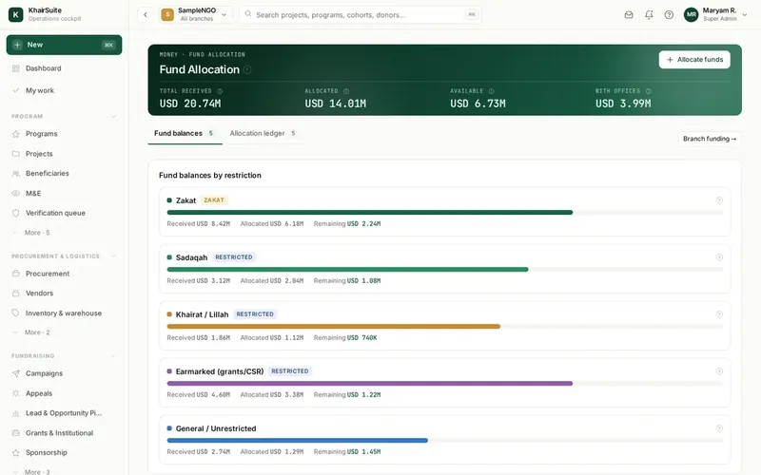This screenshot has width=761, height=475.
Task: Click the ZAKAT badge on Zakat row
Action: 214,200
